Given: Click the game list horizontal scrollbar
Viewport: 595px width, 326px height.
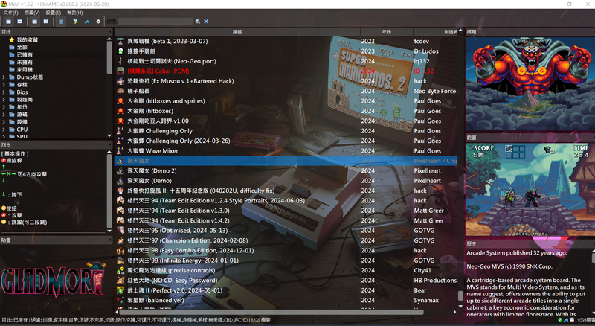Looking at the screenshot, I should tap(266, 312).
